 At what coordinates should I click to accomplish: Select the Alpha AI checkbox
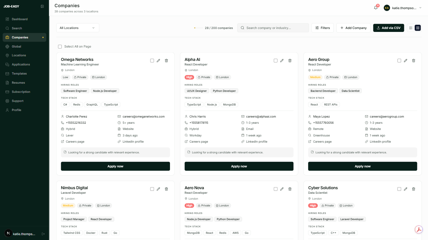(276, 61)
